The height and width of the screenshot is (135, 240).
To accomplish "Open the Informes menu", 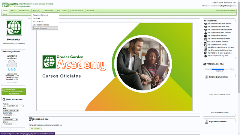I will 91,10.
